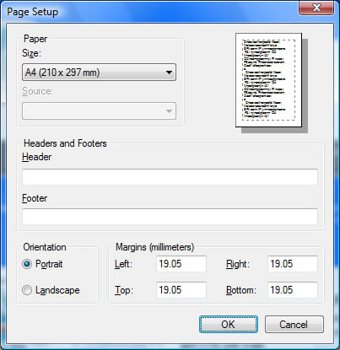Click inside the Footer text field
Viewport: 340px width, 350px height.
pos(170,217)
